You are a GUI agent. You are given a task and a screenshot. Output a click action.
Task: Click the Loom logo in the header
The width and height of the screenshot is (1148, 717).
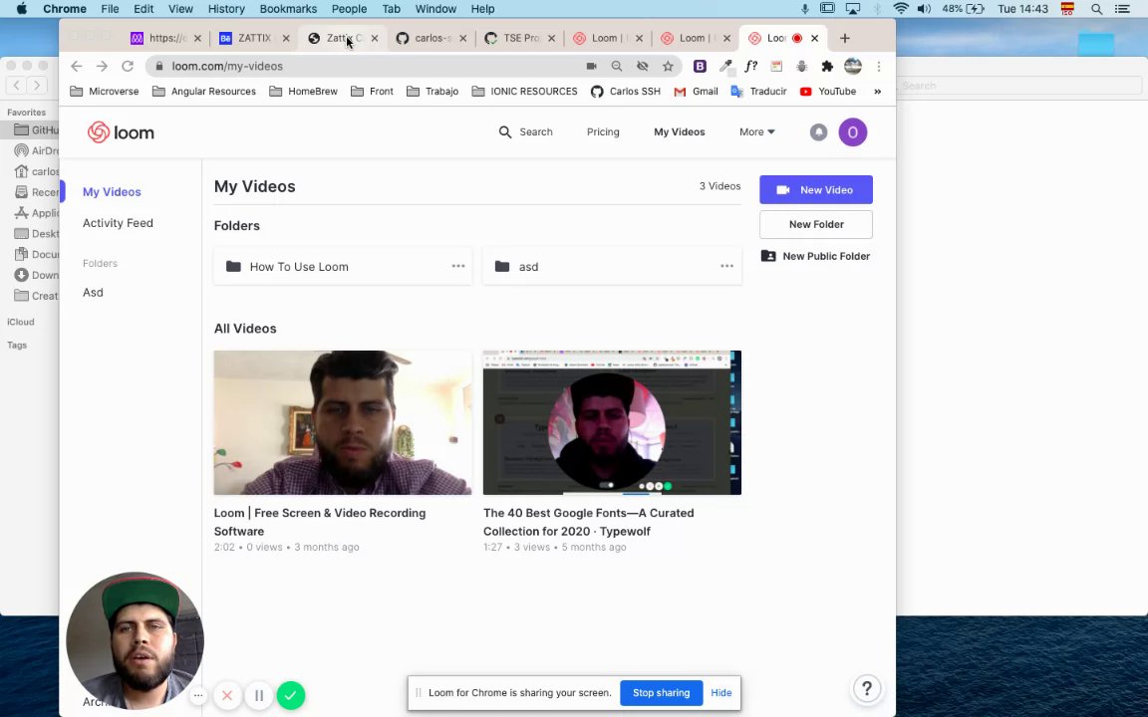[121, 132]
